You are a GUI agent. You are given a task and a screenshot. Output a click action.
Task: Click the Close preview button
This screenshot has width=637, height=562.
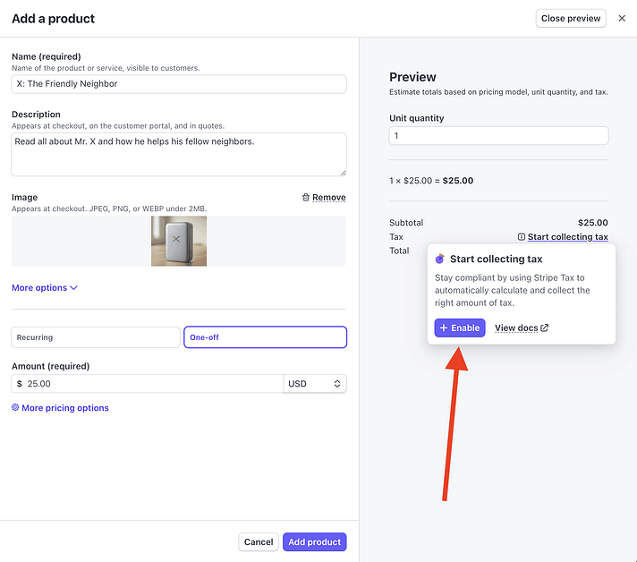click(x=571, y=18)
